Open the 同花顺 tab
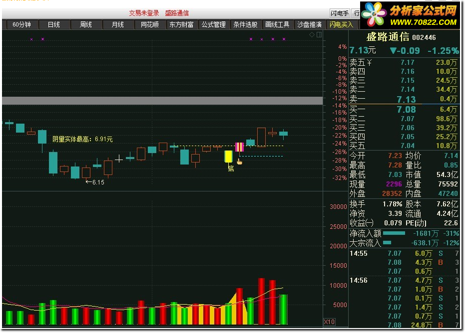 pos(149,24)
